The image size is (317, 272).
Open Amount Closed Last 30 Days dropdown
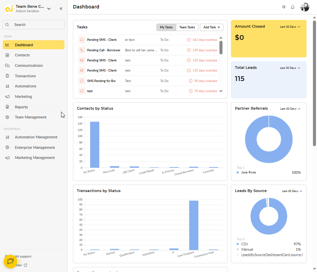[x=290, y=27]
